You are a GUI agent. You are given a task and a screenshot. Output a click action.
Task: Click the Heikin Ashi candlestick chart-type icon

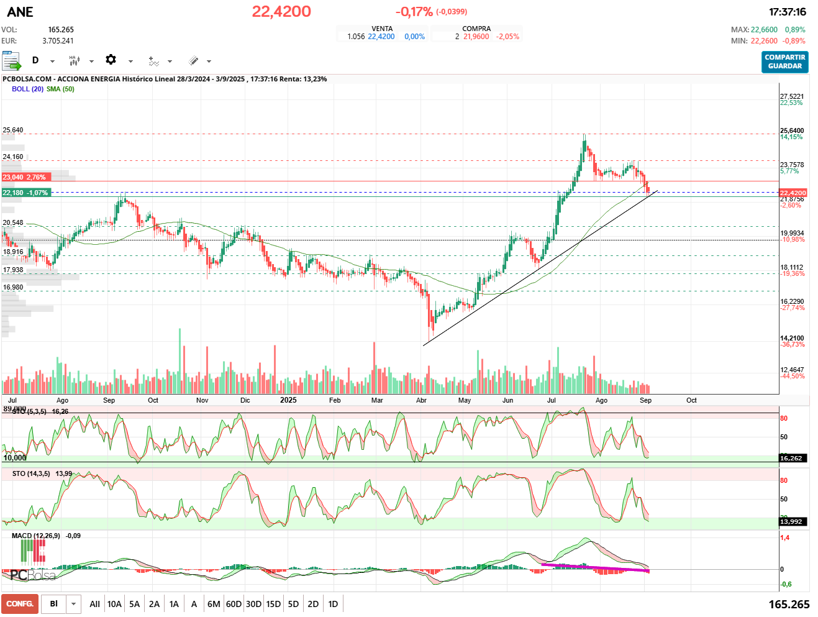75,61
